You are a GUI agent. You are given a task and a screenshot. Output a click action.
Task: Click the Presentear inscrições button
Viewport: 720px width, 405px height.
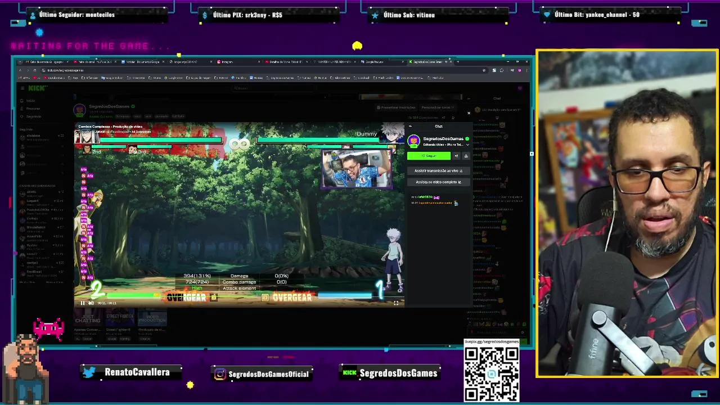click(397, 107)
